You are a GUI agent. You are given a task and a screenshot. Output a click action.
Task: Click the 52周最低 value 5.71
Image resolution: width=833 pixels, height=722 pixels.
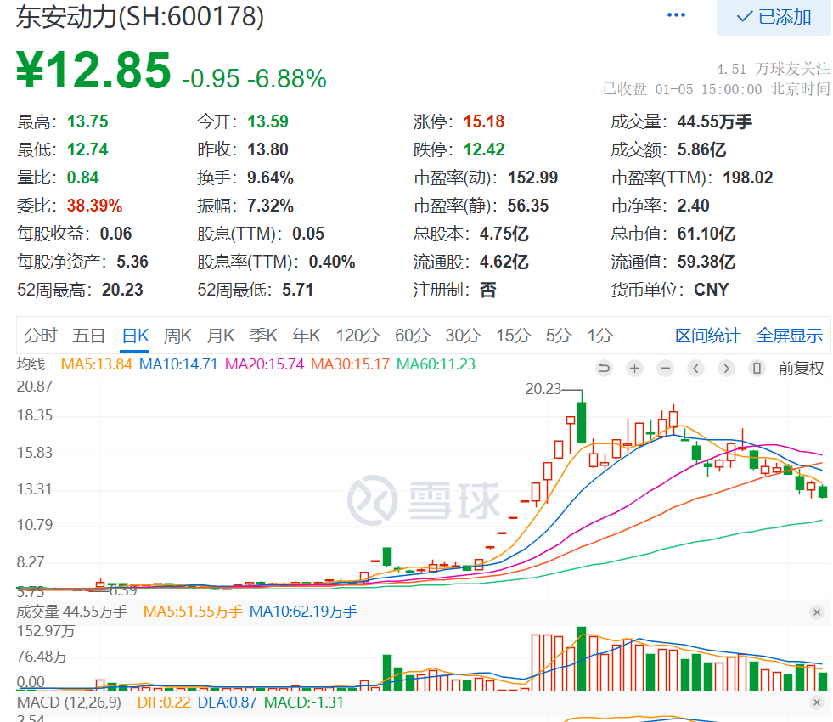coord(297,290)
